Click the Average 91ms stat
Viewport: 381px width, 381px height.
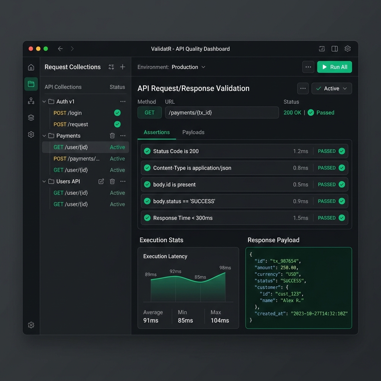(153, 317)
